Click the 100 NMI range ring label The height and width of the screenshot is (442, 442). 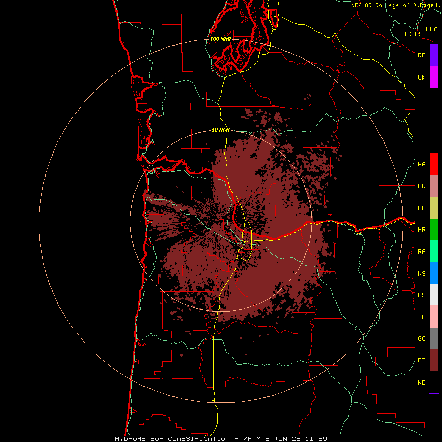tap(221, 39)
